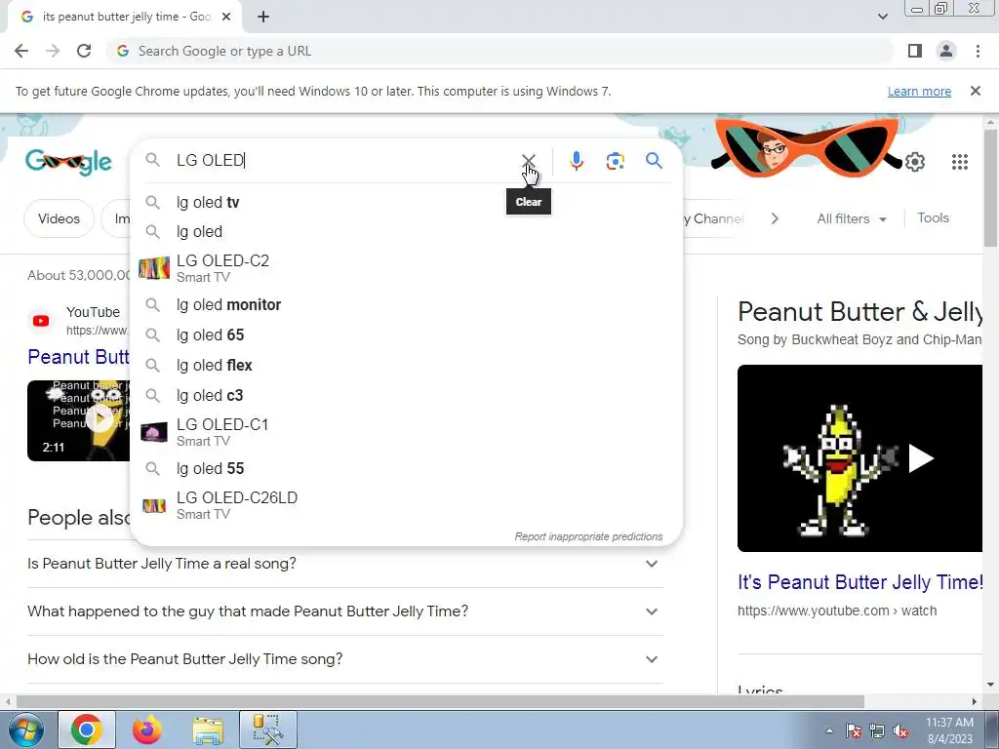This screenshot has height=749, width=999.
Task: Open the Google apps grid
Action: click(960, 162)
